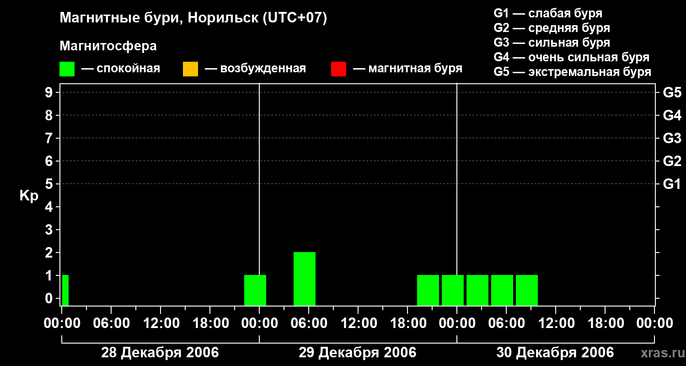Click the '18:00' time label for 29 December

click(407, 323)
